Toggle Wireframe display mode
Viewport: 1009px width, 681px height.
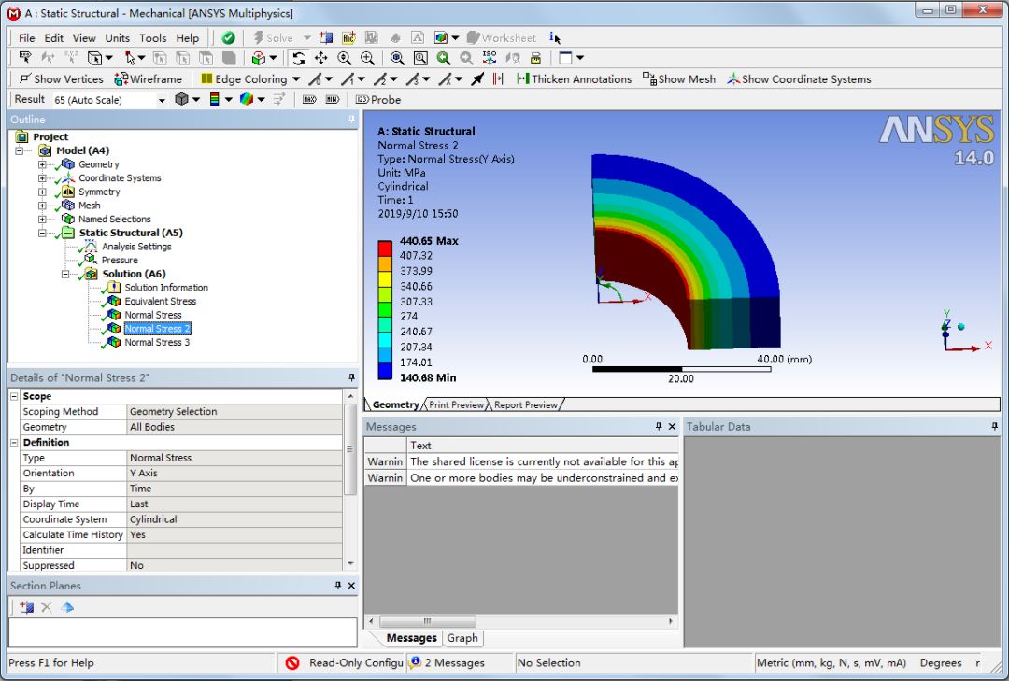[148, 79]
